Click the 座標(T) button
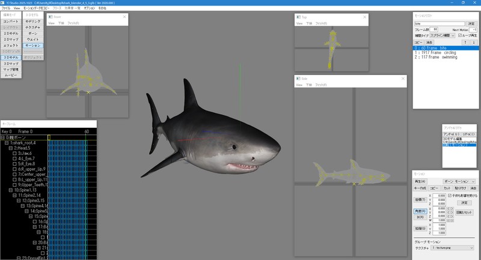Screen dimensions: 481x260 (x=420, y=200)
